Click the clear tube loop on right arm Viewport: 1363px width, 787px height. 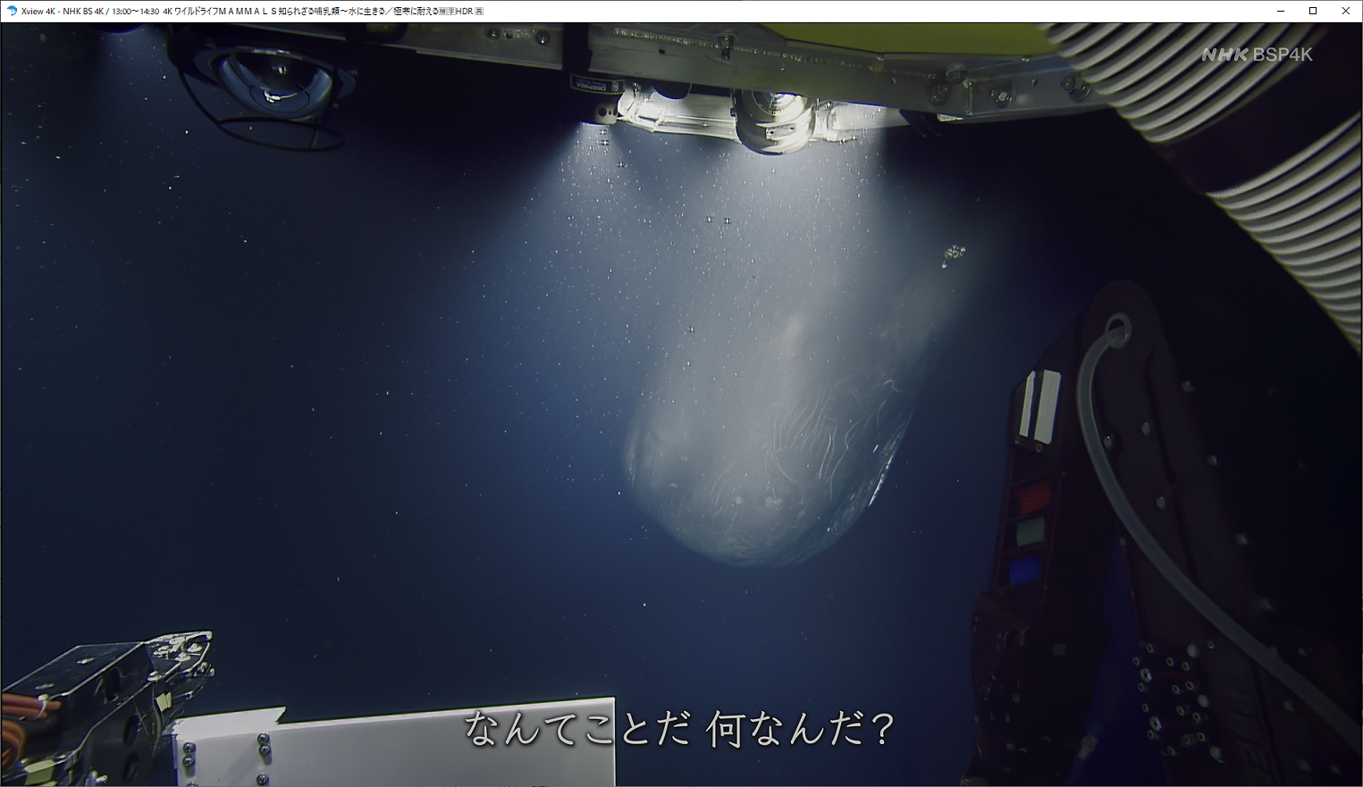1116,331
